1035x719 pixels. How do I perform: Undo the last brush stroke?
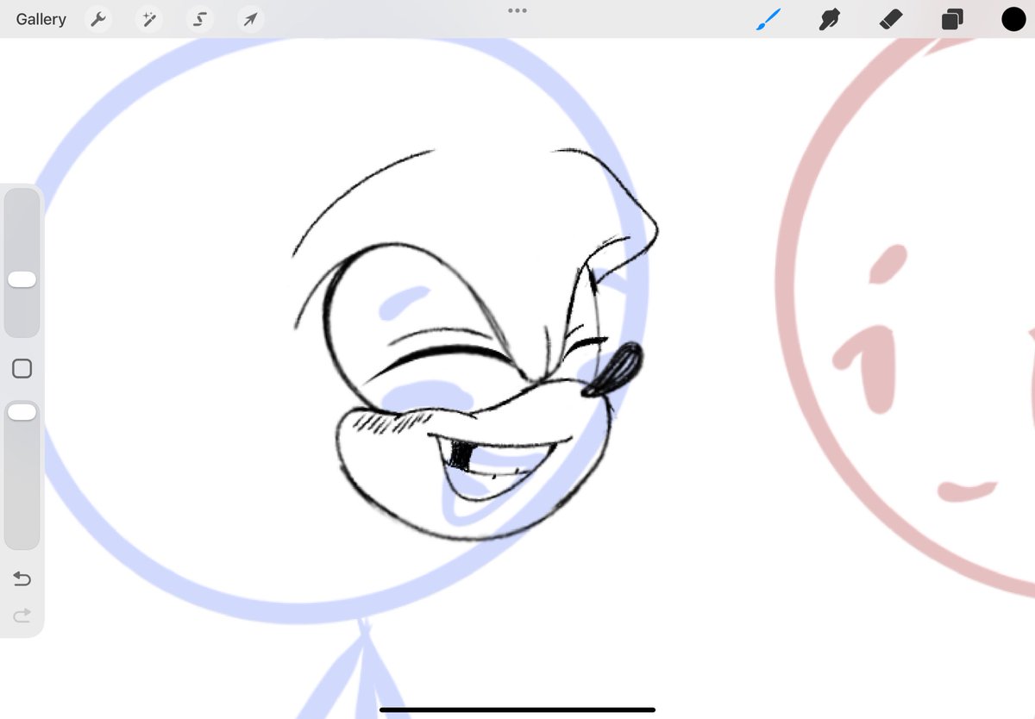[x=22, y=578]
